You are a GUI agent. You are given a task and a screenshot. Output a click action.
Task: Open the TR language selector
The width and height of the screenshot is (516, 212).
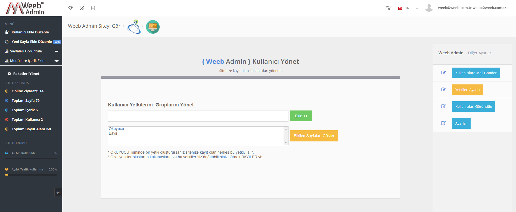point(404,8)
